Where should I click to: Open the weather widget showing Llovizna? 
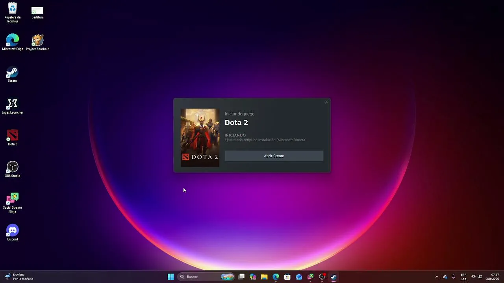(x=20, y=277)
